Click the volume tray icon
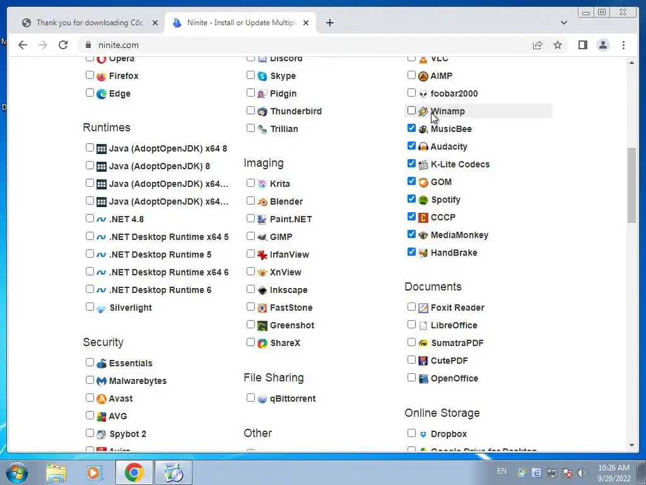This screenshot has height=485, width=646. 582,473
